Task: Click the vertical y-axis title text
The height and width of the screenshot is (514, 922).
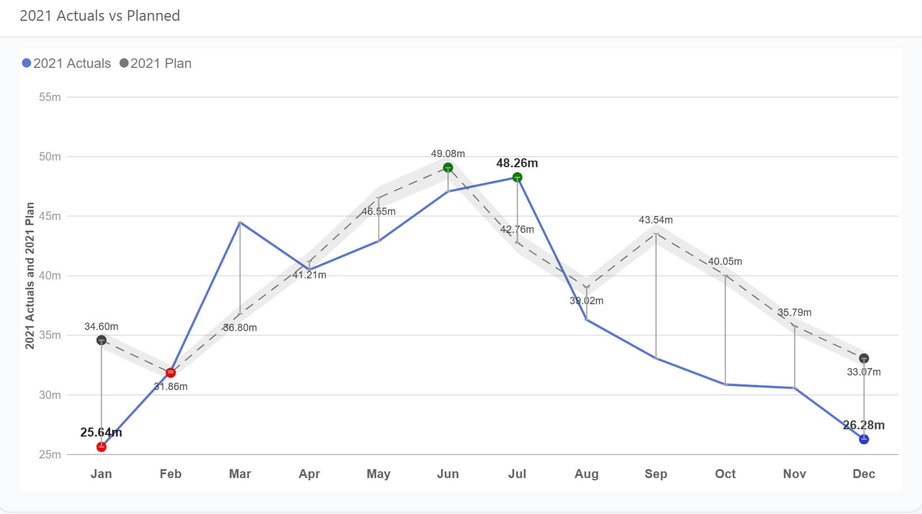Action: coord(30,276)
